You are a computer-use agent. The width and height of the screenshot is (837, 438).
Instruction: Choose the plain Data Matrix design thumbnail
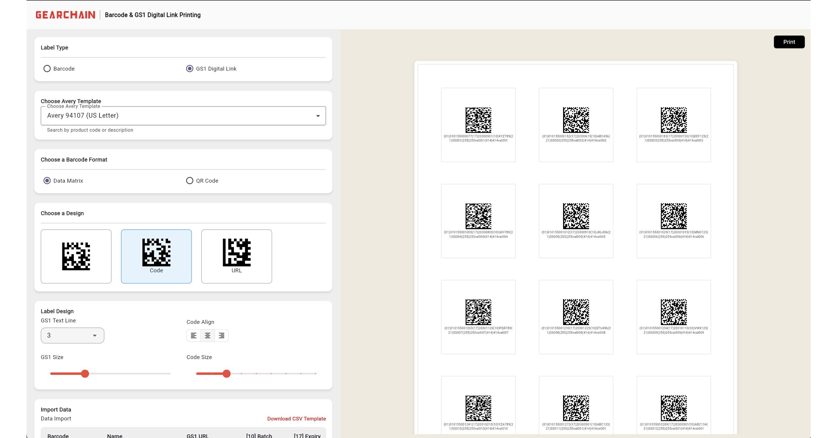76,256
